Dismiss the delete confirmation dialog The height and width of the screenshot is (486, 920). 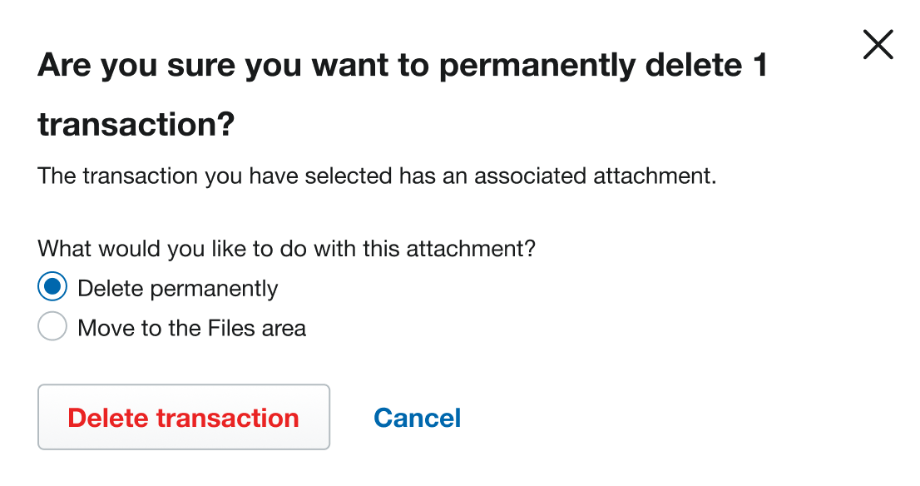tap(878, 45)
